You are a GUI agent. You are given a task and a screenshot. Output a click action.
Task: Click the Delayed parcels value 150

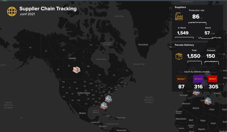210,56
